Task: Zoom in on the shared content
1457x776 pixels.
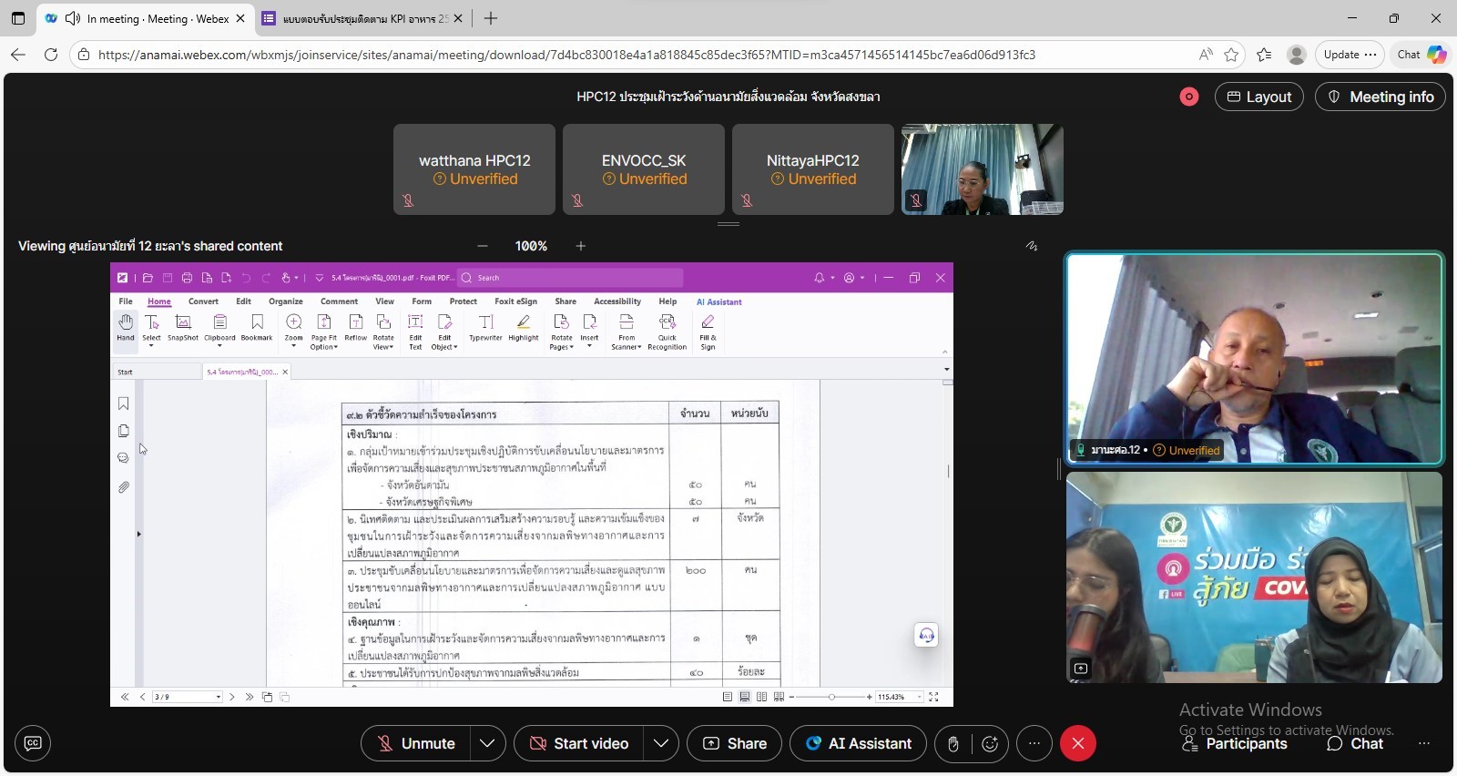Action: coord(581,246)
